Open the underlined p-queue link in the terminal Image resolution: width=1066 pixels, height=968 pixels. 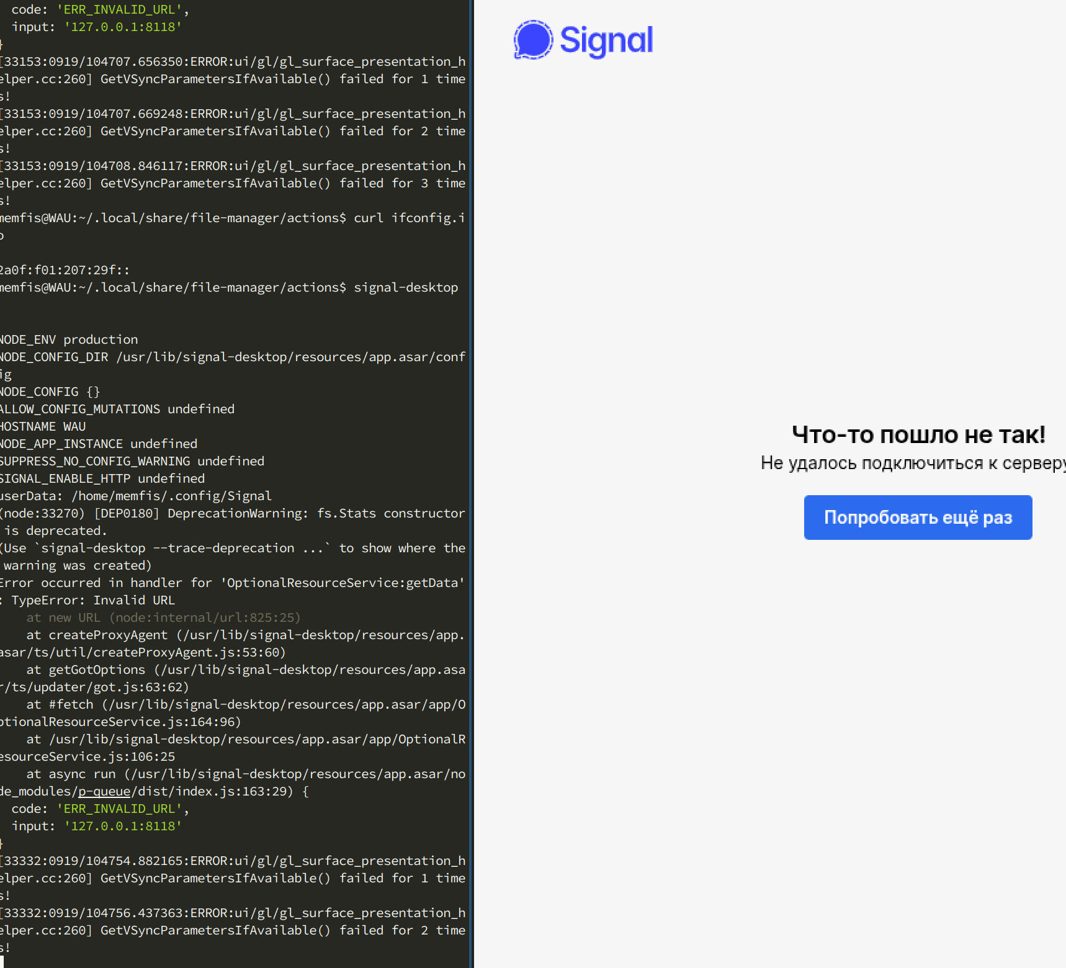[x=104, y=791]
